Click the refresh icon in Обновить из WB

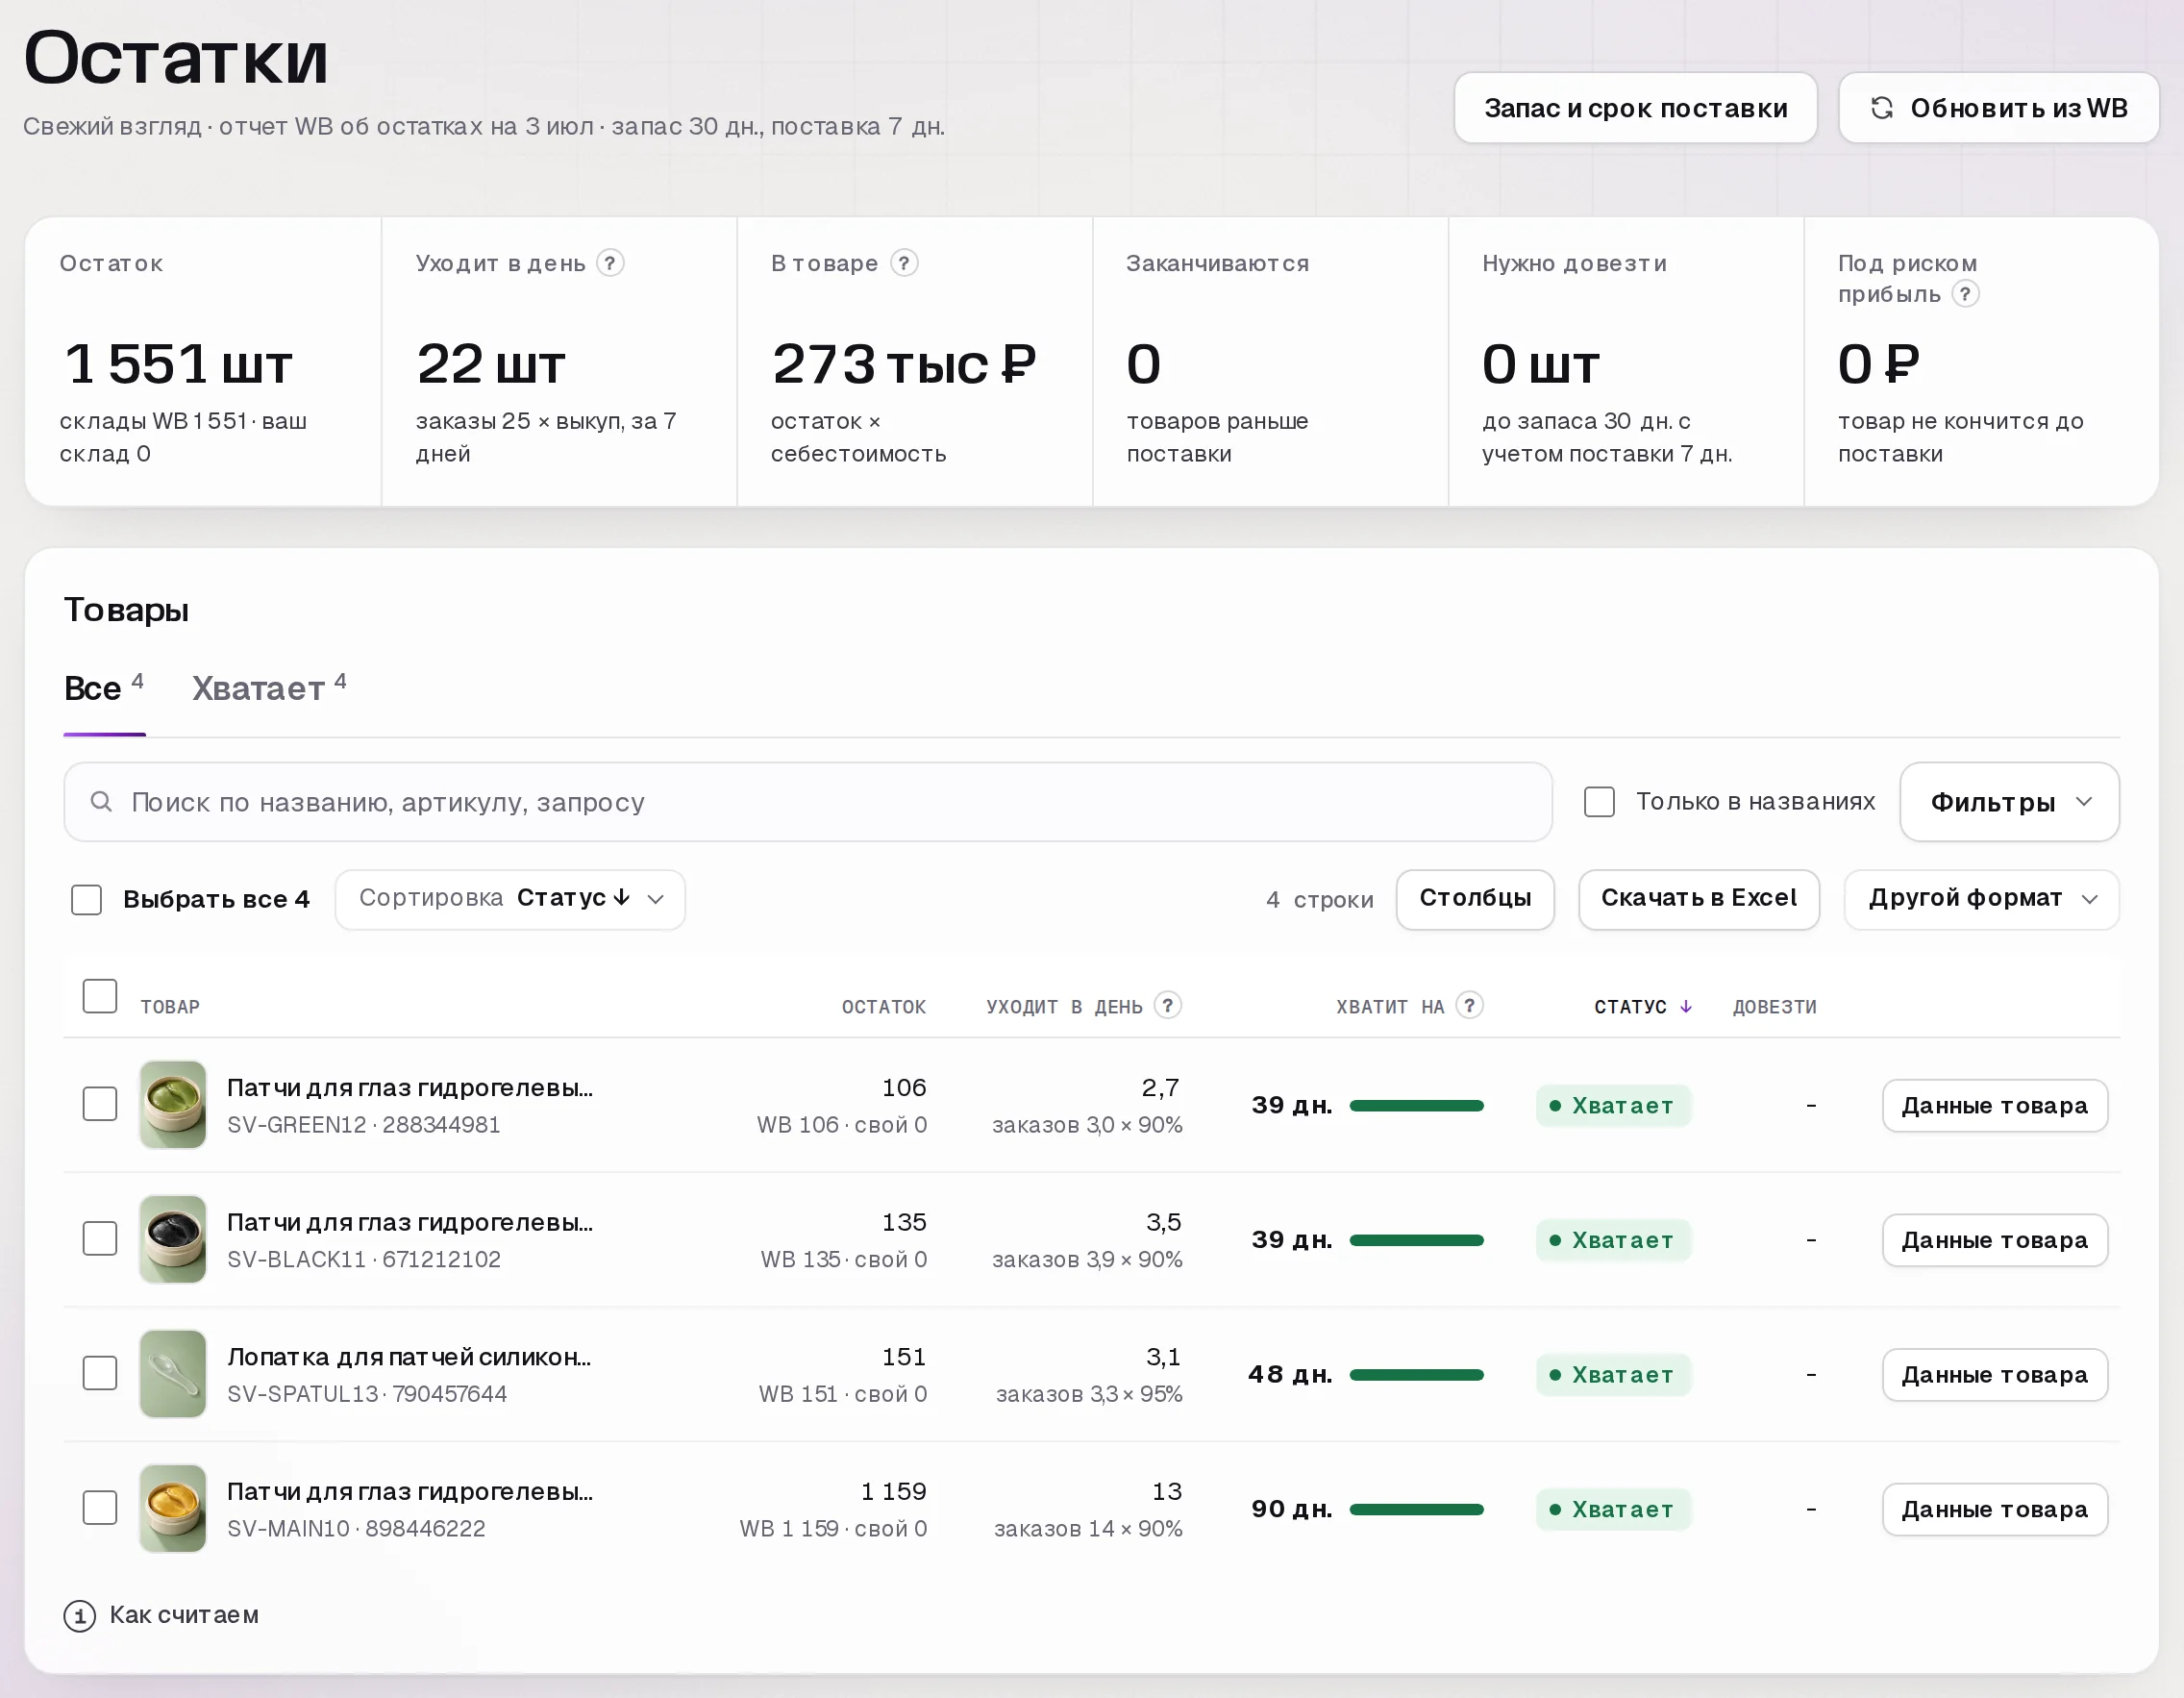[1881, 108]
